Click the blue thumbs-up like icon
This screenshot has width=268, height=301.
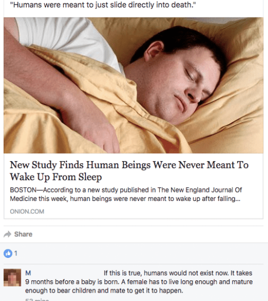click(8, 253)
